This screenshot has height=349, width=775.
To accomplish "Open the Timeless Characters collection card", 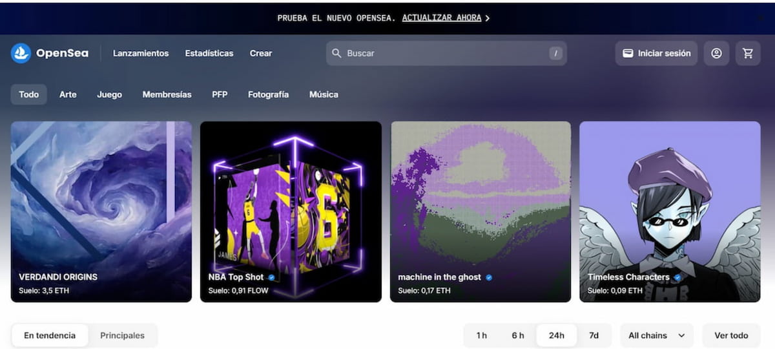I will coord(670,211).
